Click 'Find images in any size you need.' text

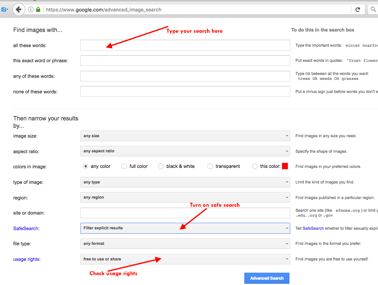(x=326, y=136)
